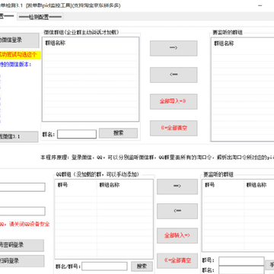Click <=全部清空 in the QQ groups section
The height and width of the screenshot is (274, 274).
pos(177,260)
